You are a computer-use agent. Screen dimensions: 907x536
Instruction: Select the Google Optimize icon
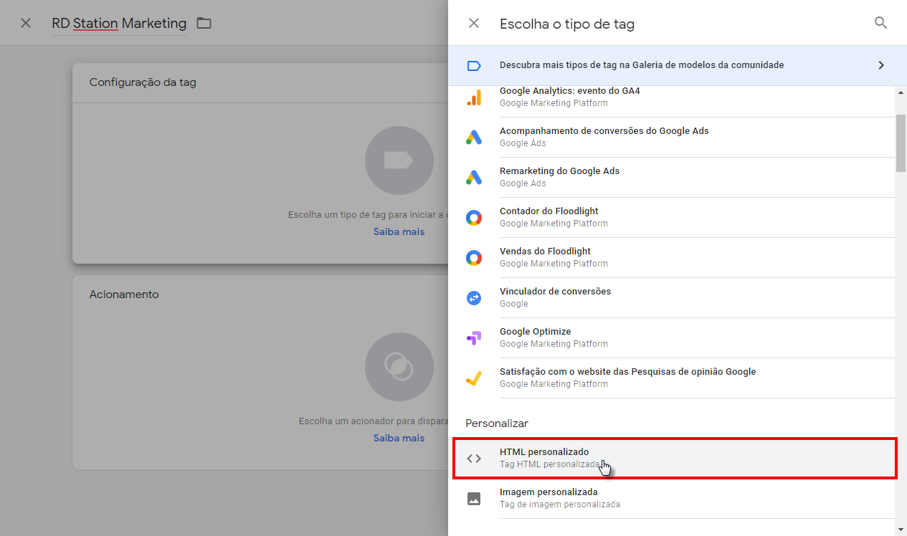click(474, 337)
